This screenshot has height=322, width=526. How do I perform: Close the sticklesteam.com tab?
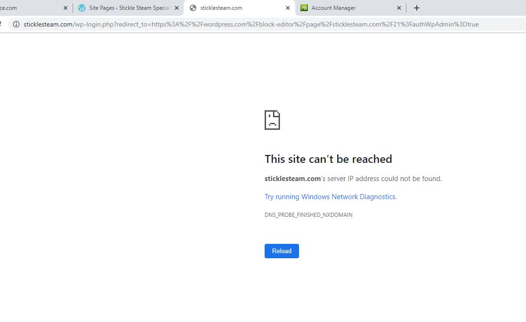click(x=288, y=8)
